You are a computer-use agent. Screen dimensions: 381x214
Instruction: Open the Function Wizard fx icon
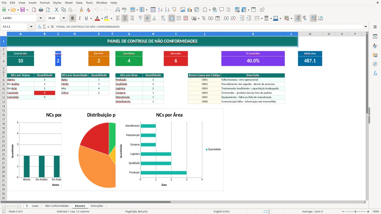40,27
